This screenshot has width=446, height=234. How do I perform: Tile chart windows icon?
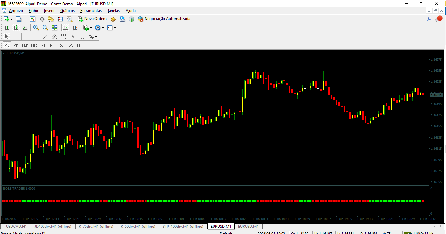54,28
